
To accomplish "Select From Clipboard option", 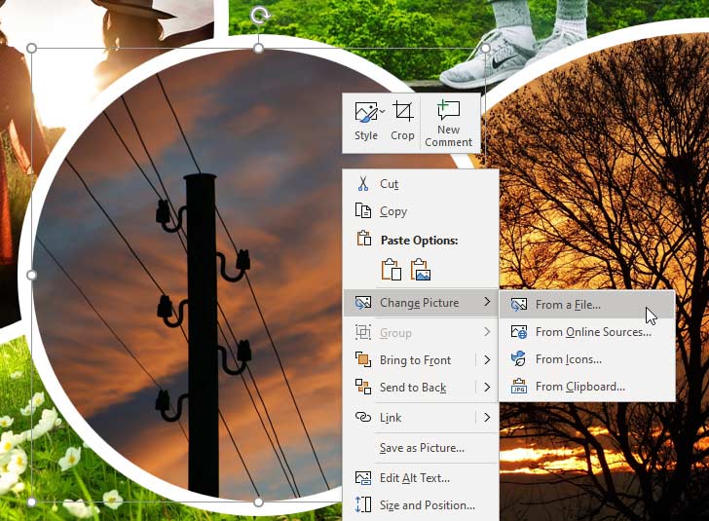I will (x=579, y=387).
